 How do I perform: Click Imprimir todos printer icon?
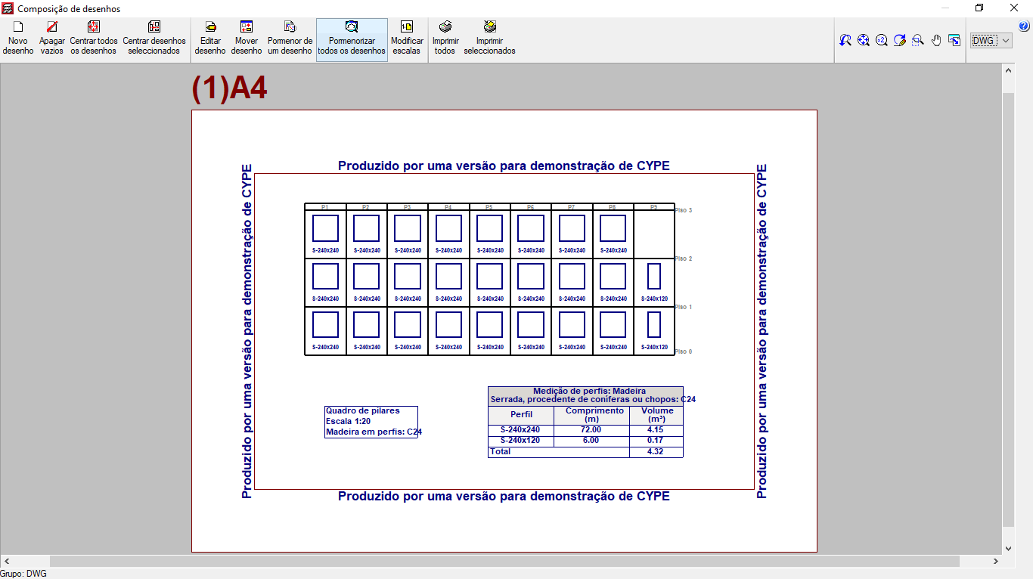click(445, 26)
